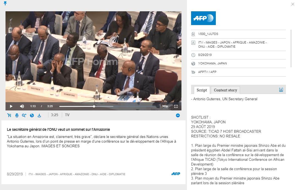The width and height of the screenshot is (295, 190).
Task: Open the 360p quality selector
Action: click(165, 106)
